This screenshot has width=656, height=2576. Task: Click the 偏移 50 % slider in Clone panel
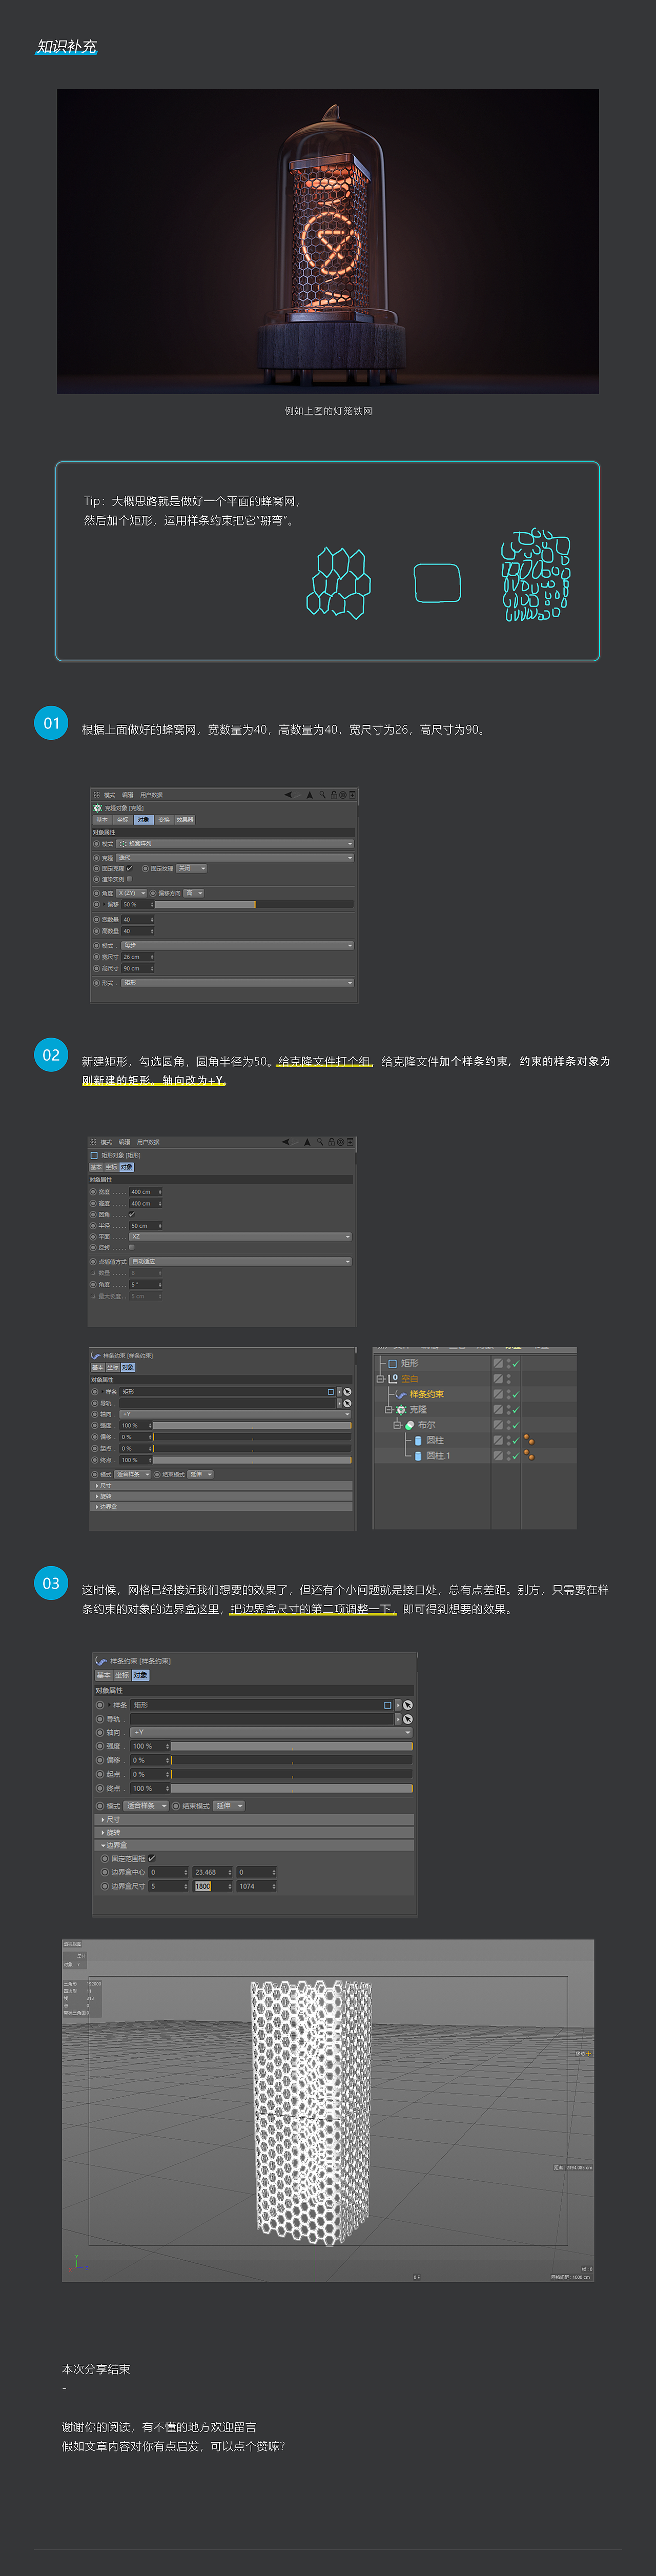(x=254, y=904)
